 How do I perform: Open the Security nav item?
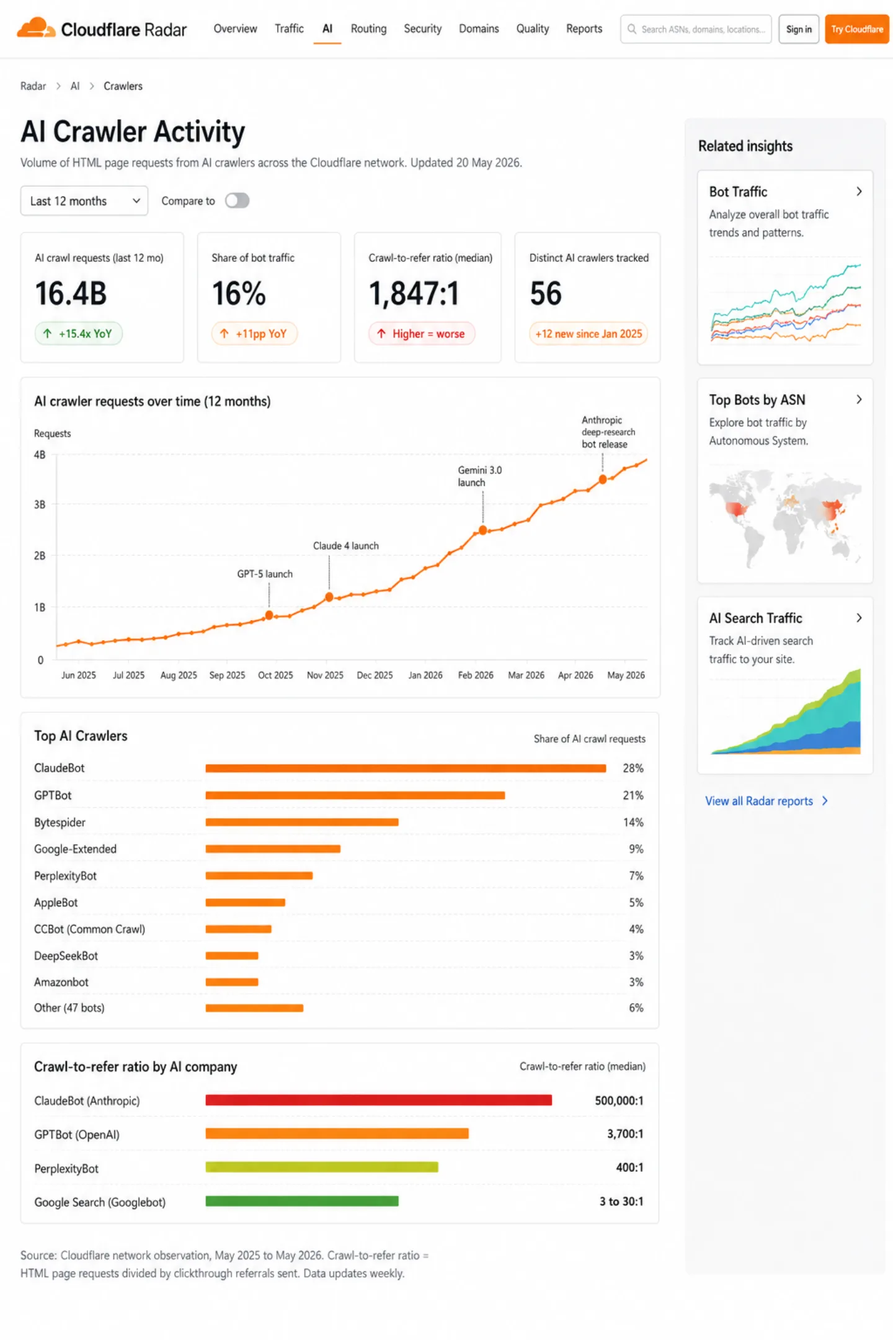422,29
